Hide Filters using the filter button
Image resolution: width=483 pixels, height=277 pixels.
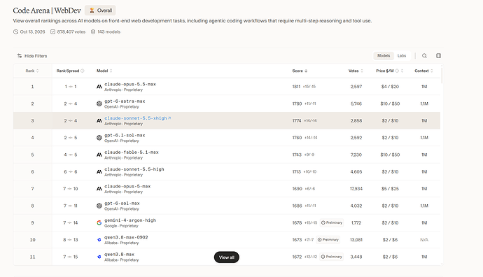[32, 56]
